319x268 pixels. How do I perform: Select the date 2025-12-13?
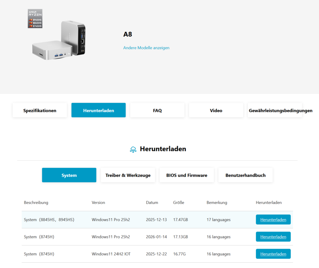pos(156,220)
